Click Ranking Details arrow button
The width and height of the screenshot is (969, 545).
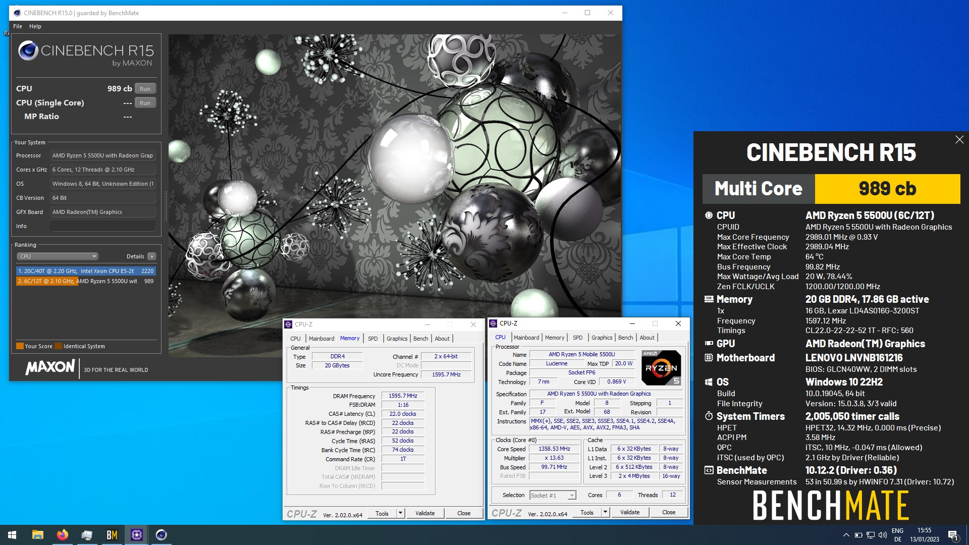coord(151,256)
